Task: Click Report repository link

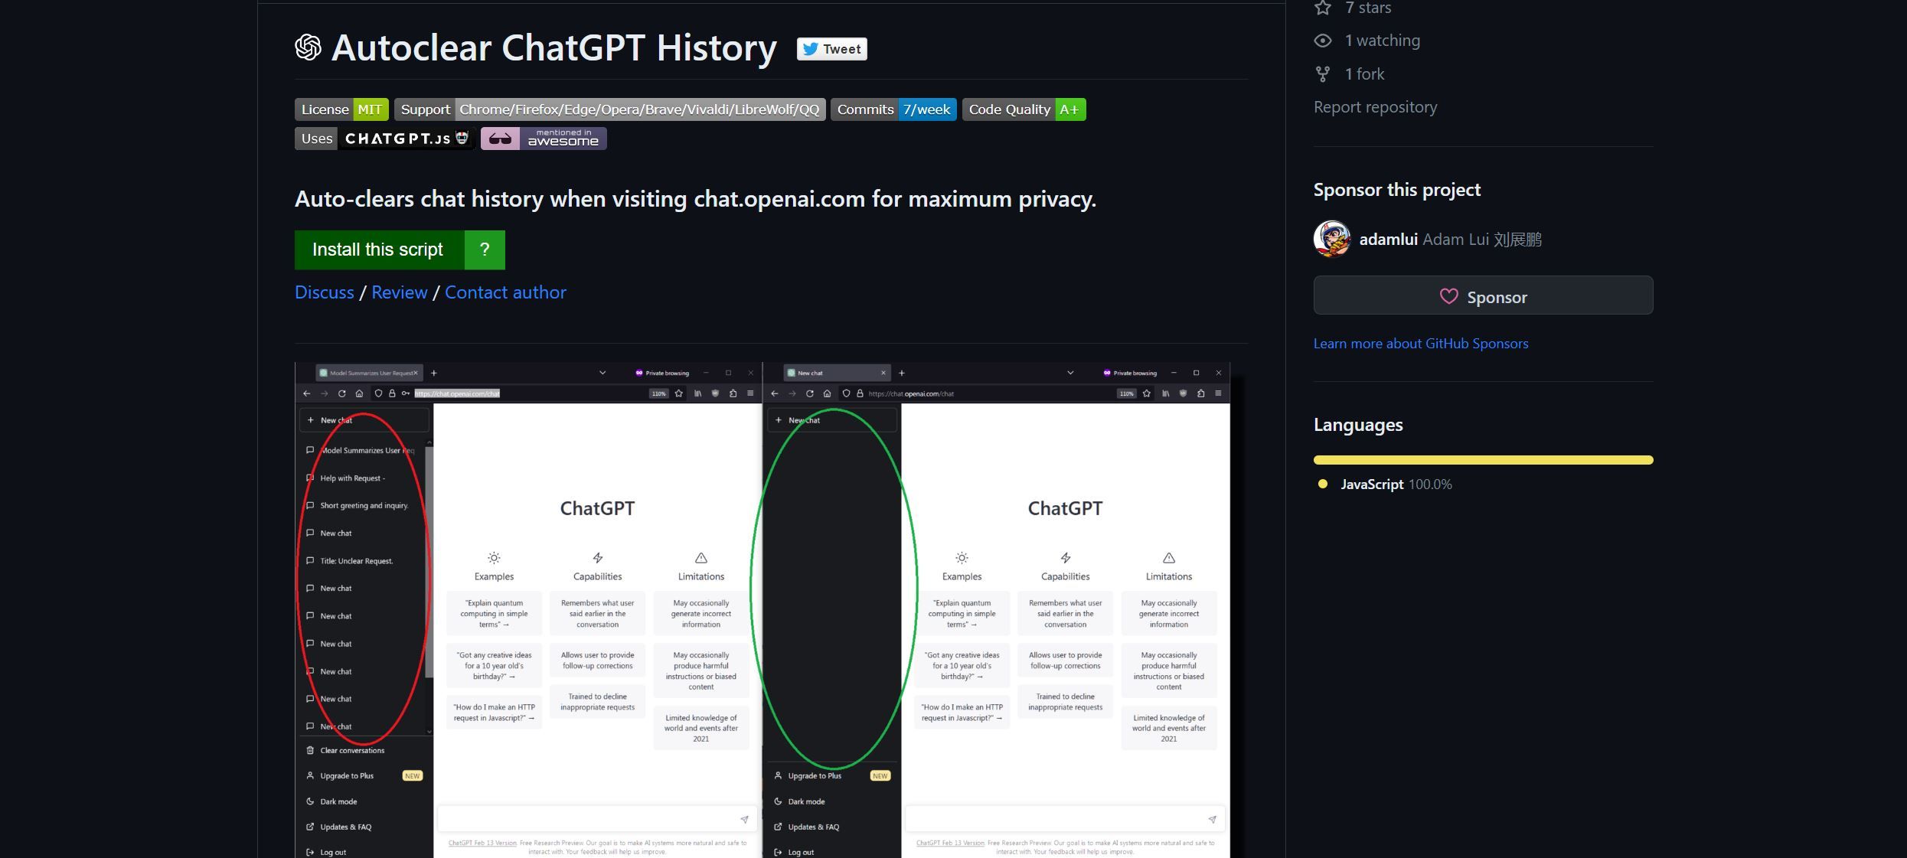Action: [1375, 107]
